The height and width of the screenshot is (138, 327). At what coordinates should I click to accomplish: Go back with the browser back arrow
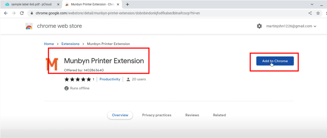(6, 13)
